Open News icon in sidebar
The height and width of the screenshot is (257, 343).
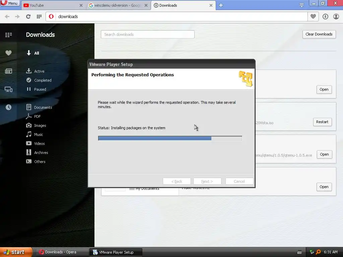(x=8, y=71)
